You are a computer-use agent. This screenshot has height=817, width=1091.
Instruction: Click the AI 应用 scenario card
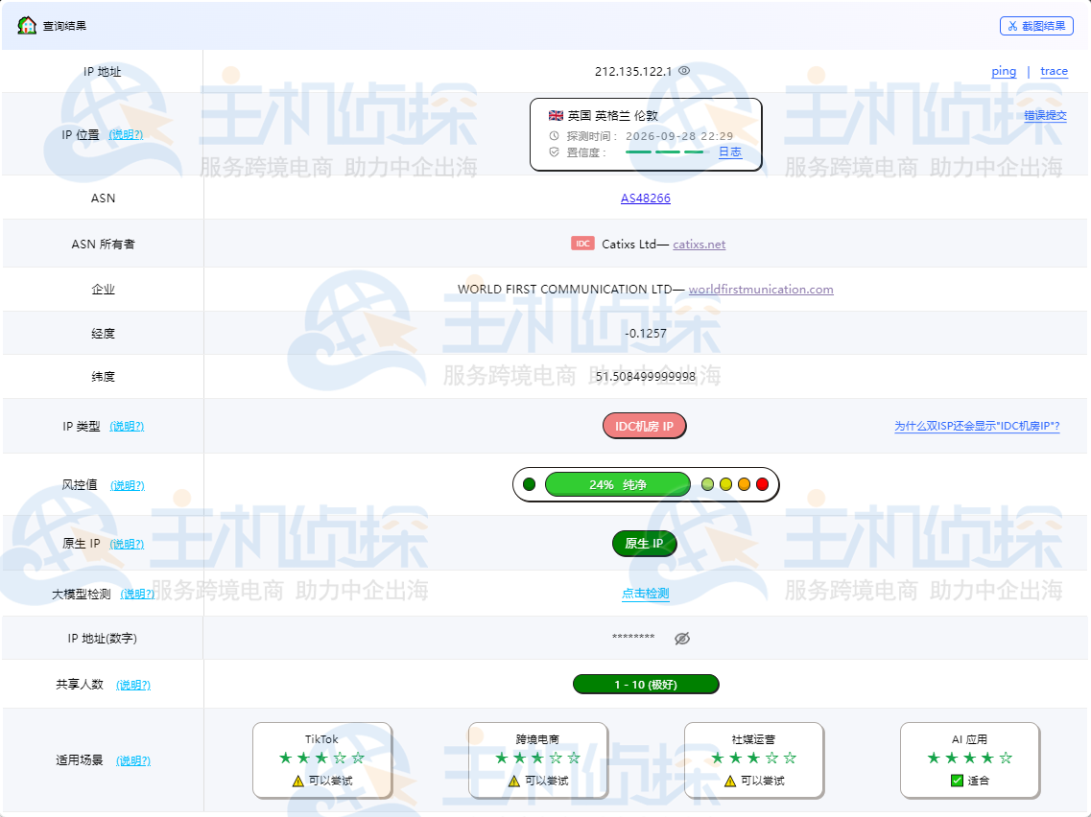pos(970,760)
